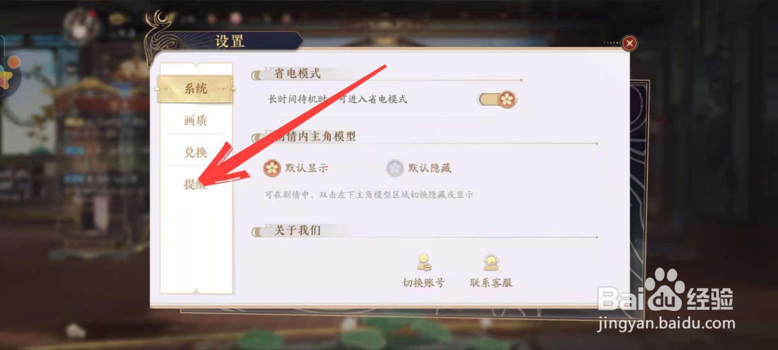
Task: Click the player avatar at top left
Action: pos(80,24)
